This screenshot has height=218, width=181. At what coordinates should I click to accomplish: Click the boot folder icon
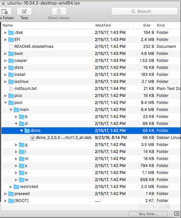point(11,54)
